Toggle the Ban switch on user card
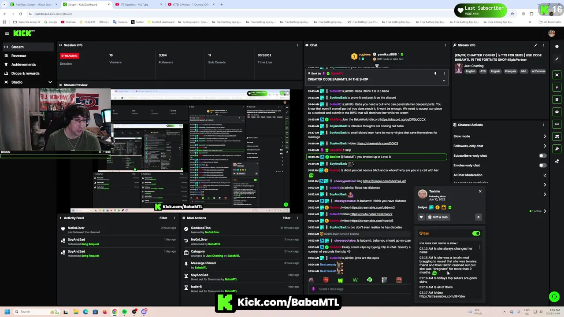Viewport: 564px width, 317px height. pos(476,233)
